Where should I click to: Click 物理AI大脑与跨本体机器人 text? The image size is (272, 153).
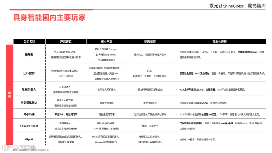(x=65, y=71)
